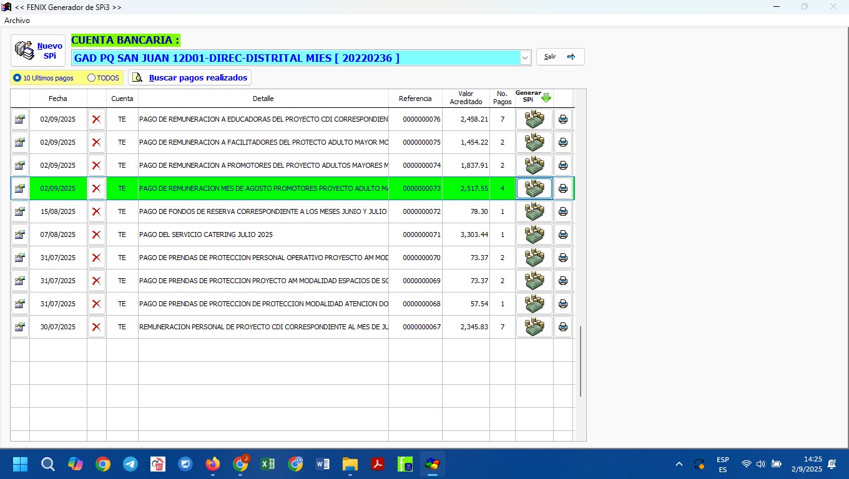Click the Nuevo SPi button
The image size is (849, 479).
pyautogui.click(x=38, y=51)
